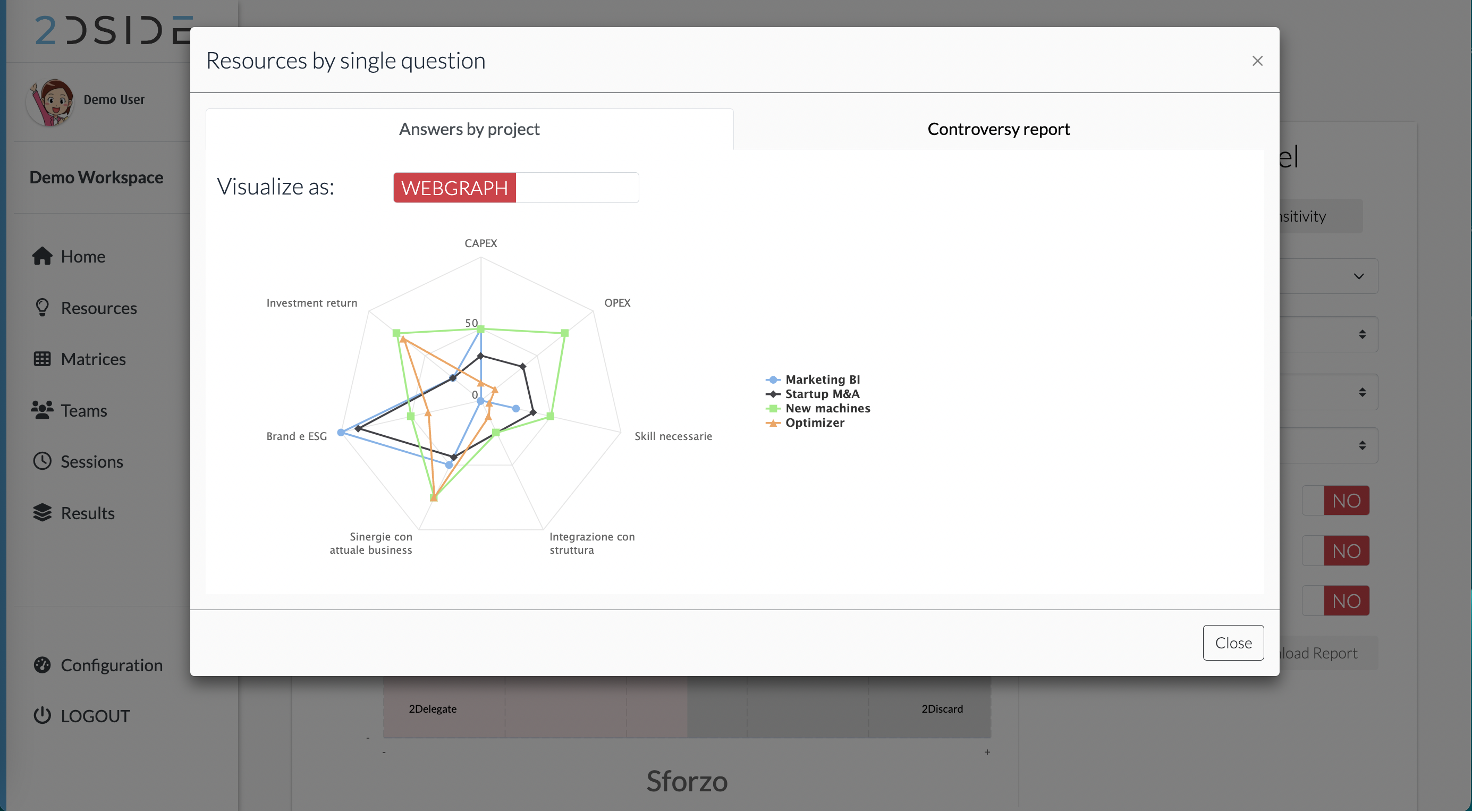This screenshot has width=1472, height=811.
Task: Switch to Controversy report tab
Action: pos(997,129)
